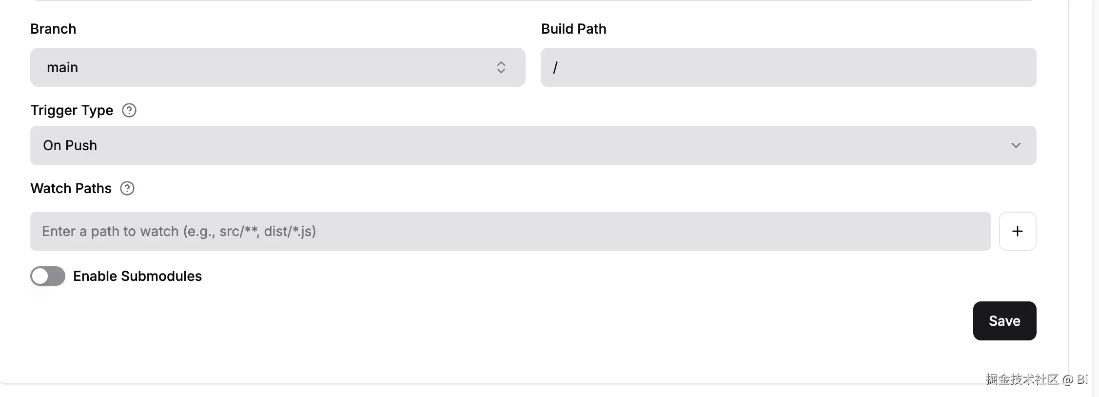Click the 'On Push' selected value text

70,145
